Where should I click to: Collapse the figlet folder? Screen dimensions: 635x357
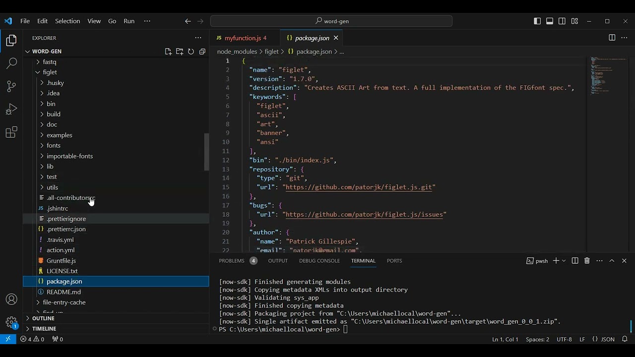(x=50, y=72)
